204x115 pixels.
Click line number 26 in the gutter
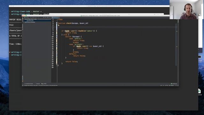(x=53, y=67)
